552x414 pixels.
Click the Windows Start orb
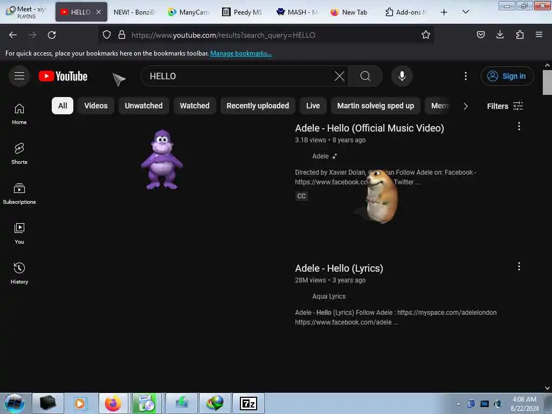point(15,403)
